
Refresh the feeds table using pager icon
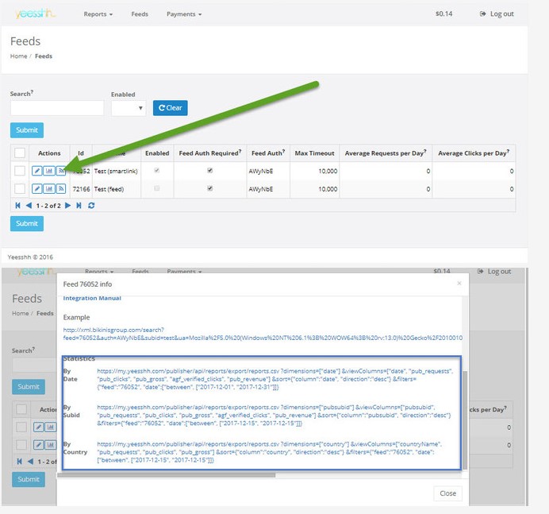click(92, 206)
